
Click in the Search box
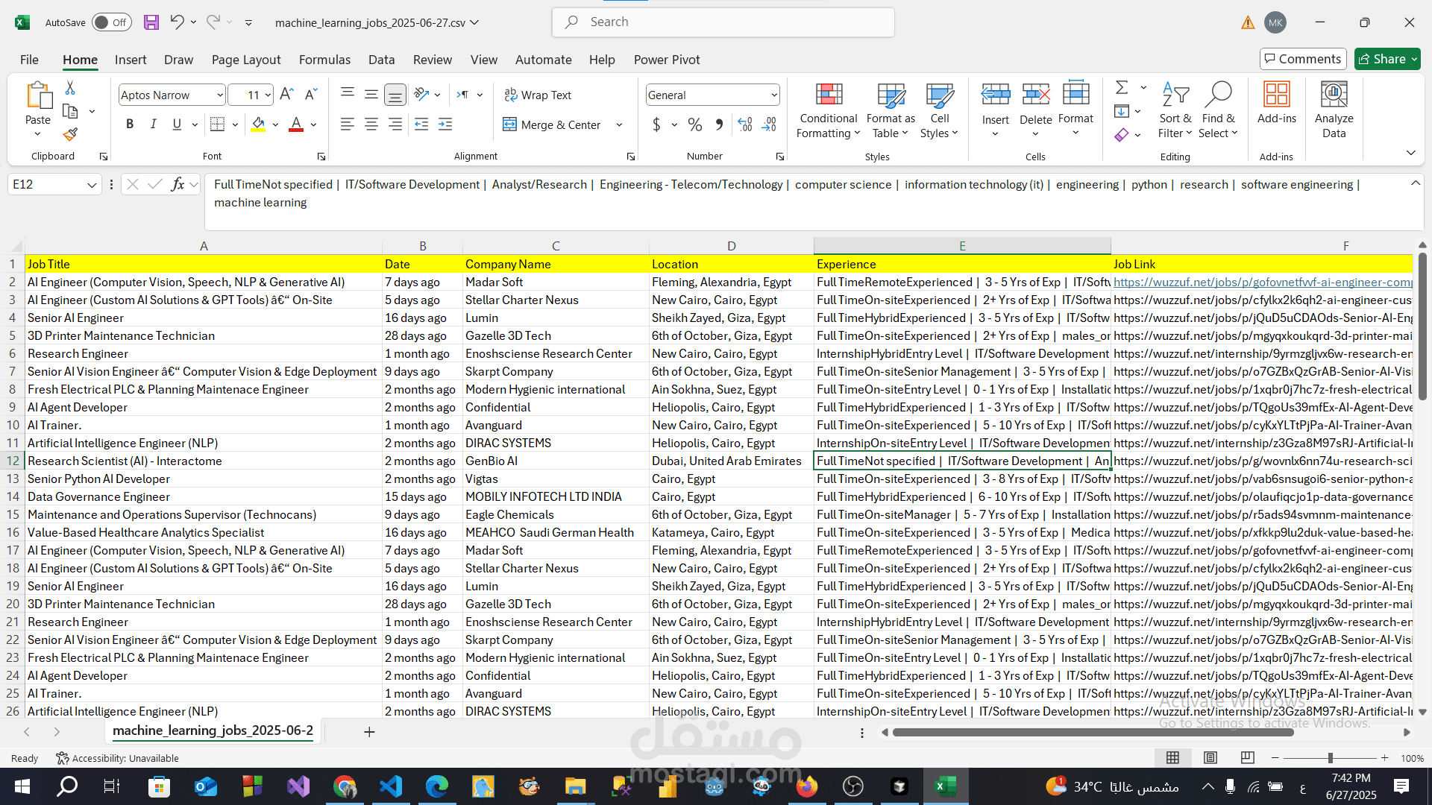[723, 22]
